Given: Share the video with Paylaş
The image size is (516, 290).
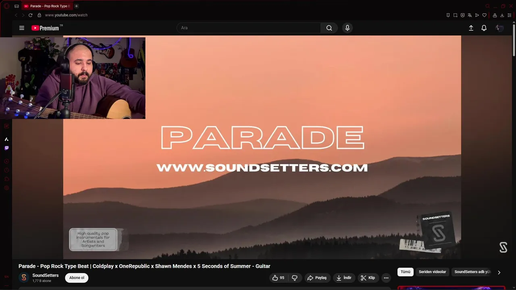Looking at the screenshot, I should click(317, 278).
